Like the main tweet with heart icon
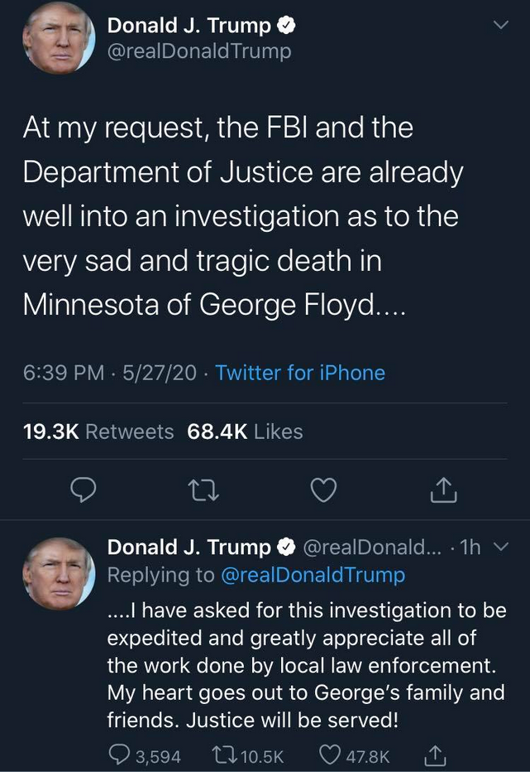The width and height of the screenshot is (530, 772). pos(324,490)
